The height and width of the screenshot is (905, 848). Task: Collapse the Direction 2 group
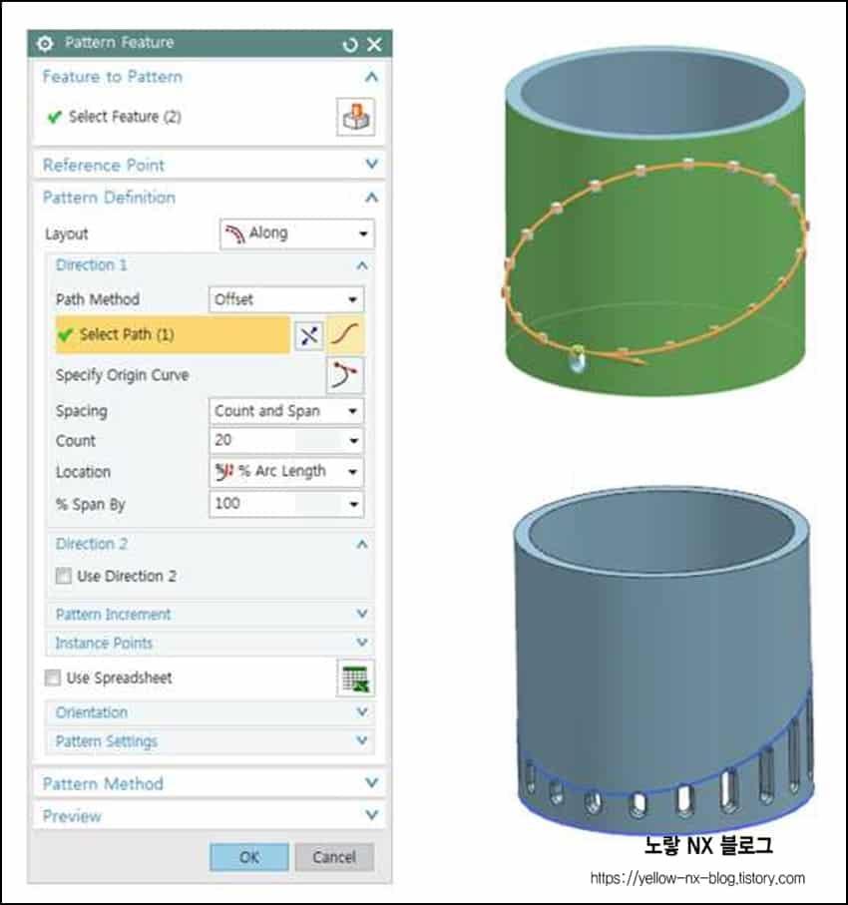click(x=362, y=544)
